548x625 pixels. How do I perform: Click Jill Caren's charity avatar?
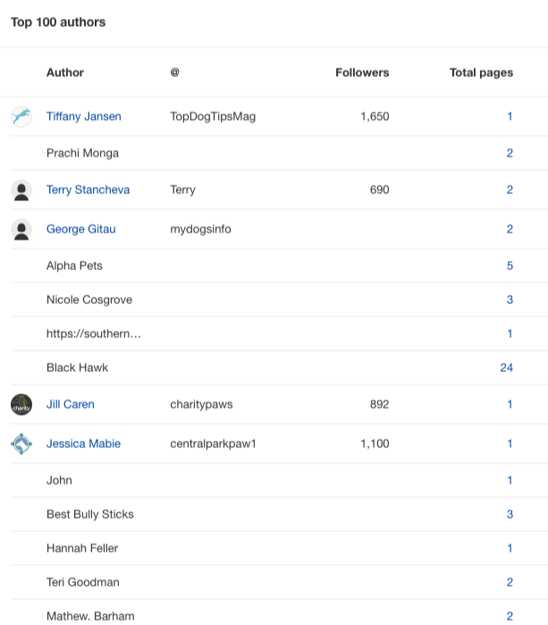[x=21, y=404]
